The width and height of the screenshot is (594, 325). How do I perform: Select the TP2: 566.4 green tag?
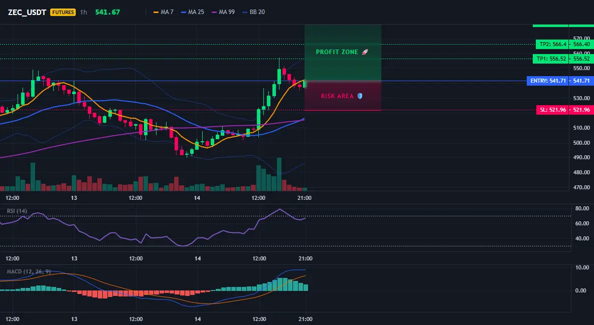tap(552, 44)
